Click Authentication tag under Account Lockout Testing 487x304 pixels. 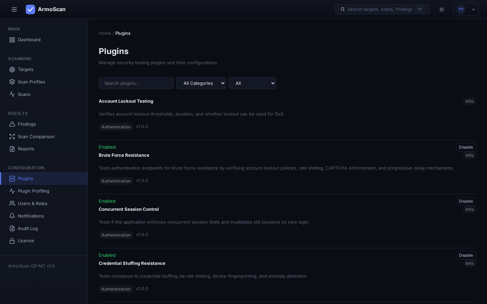coord(116,127)
